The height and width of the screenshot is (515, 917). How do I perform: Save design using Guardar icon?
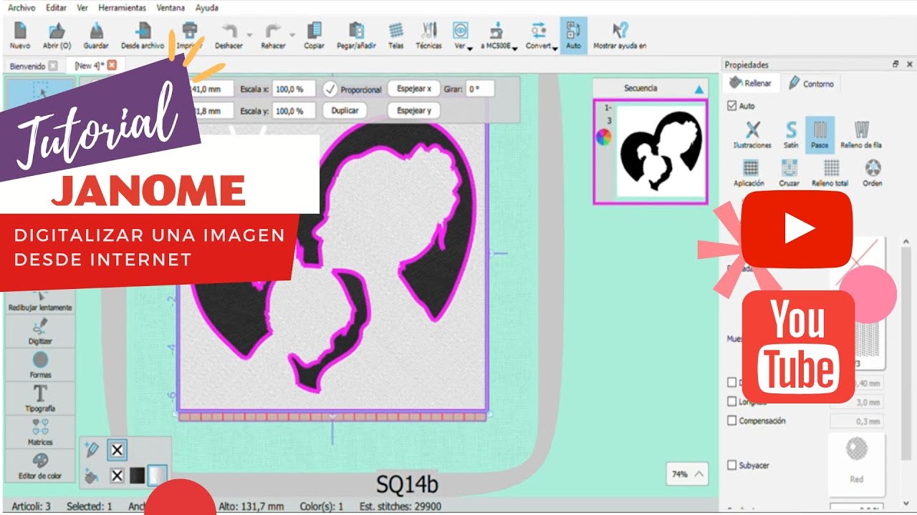tap(96, 36)
